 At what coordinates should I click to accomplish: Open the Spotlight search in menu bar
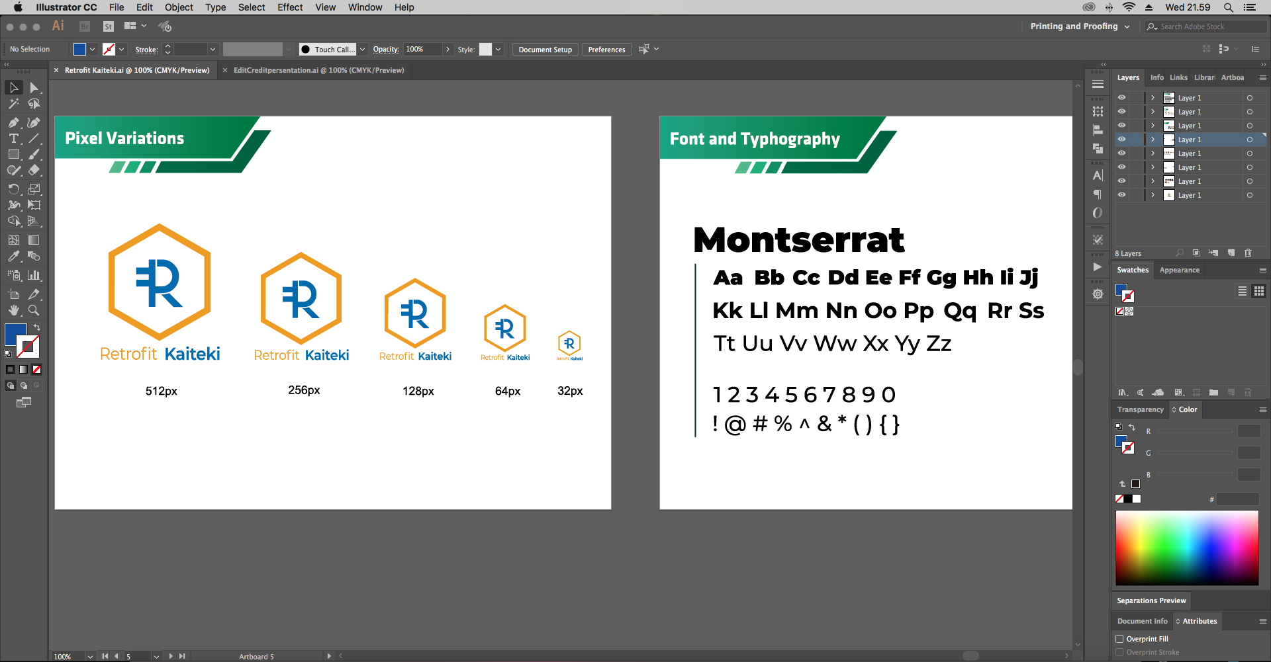tap(1228, 7)
